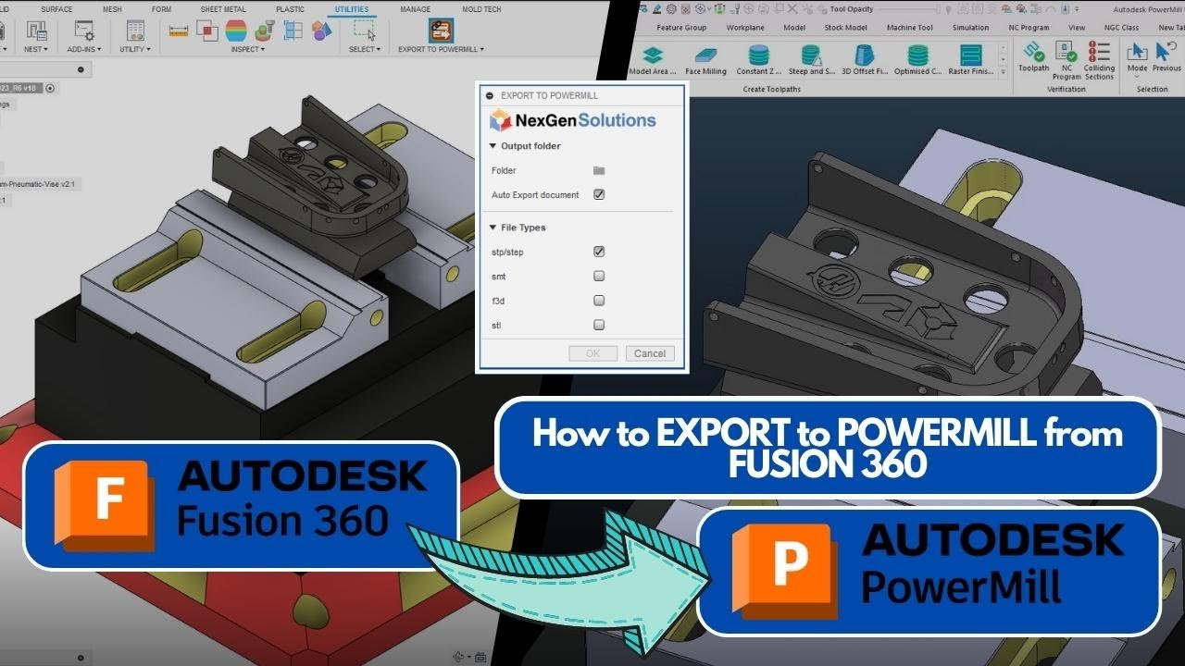Select the UTILITIES tab in Fusion
This screenshot has width=1185, height=666.
(x=352, y=9)
